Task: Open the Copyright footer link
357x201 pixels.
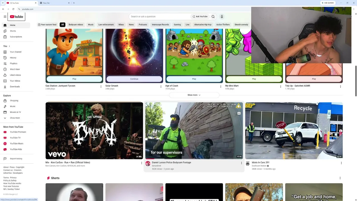Action: point(20,167)
